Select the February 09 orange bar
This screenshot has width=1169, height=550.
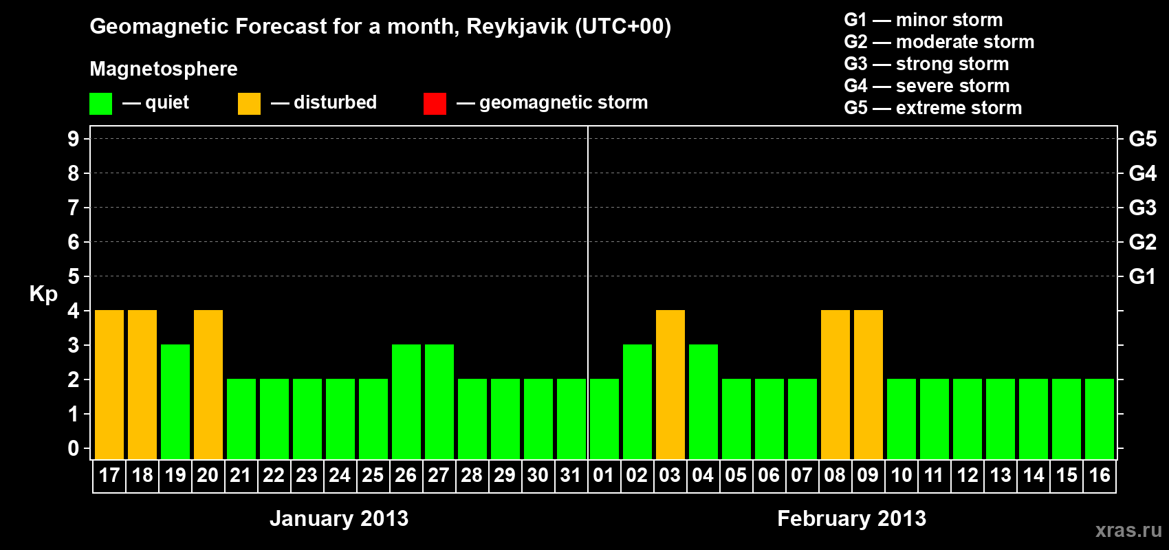click(868, 385)
